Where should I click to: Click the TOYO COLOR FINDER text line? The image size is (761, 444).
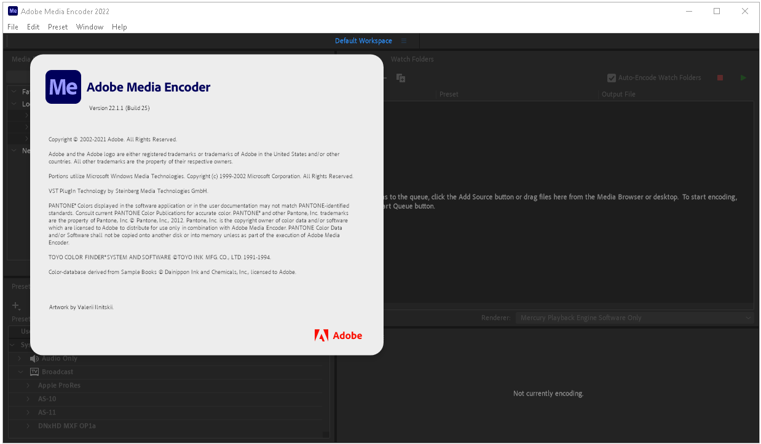(x=160, y=257)
